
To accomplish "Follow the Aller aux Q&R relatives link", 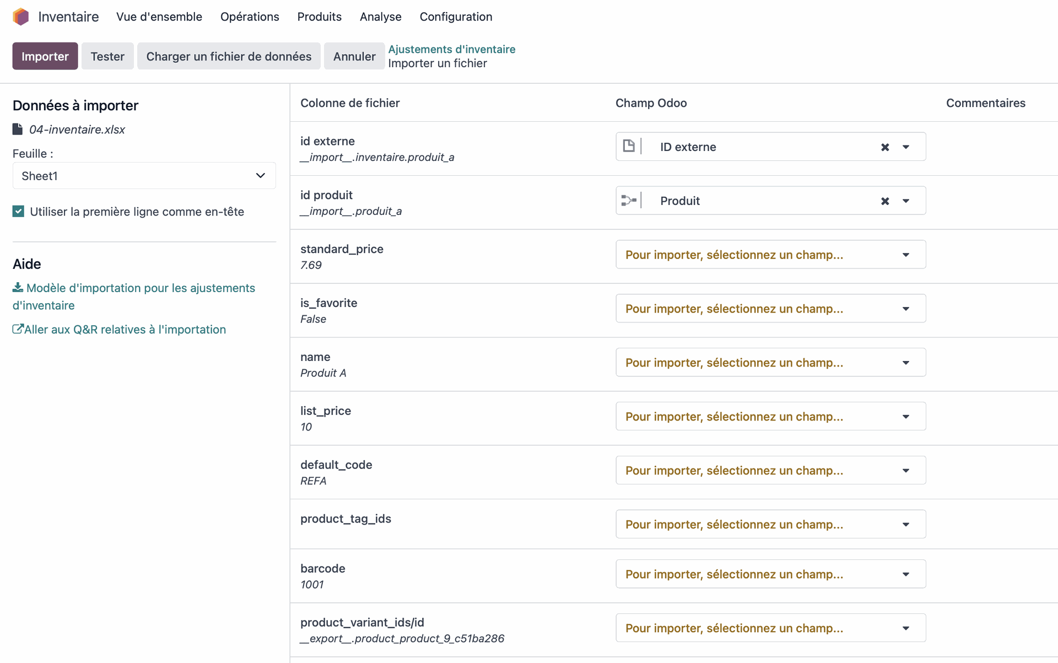I will click(125, 329).
